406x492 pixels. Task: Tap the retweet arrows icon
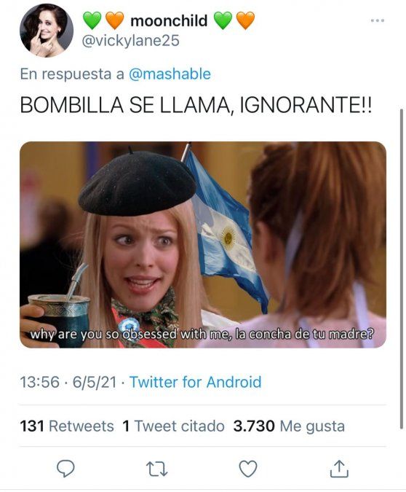click(157, 469)
